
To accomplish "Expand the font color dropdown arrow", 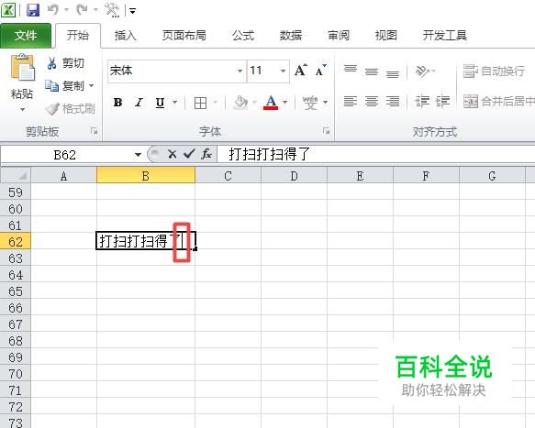I will coord(284,103).
